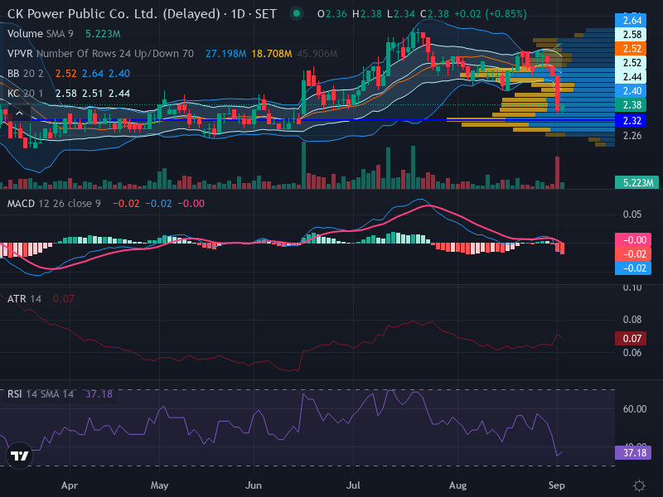
Task: Click the orange 2.52 price label
Action: coord(631,49)
